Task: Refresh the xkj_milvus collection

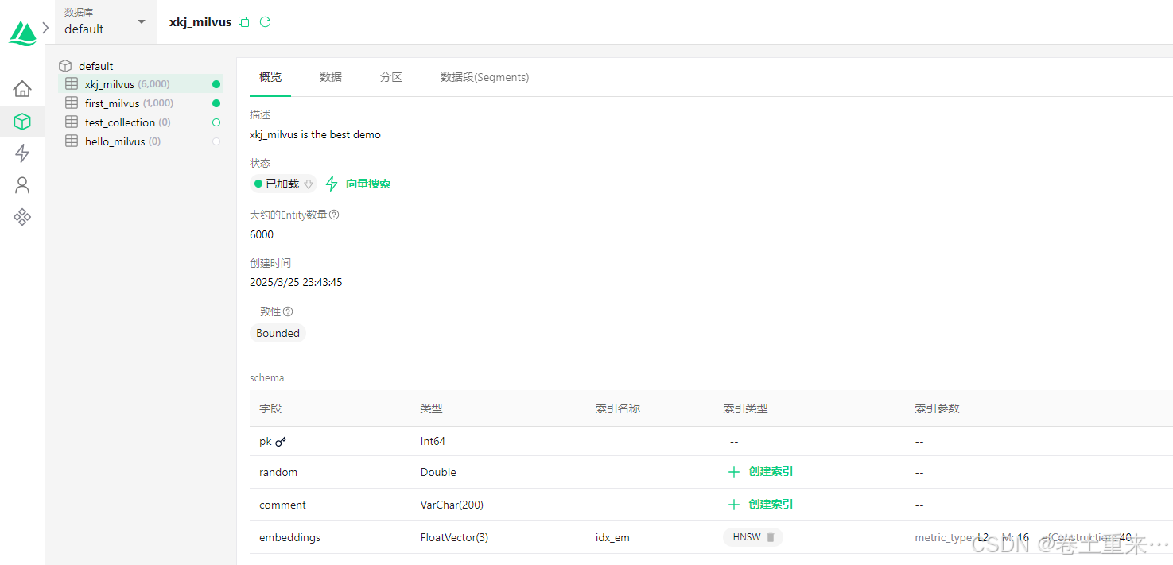Action: click(266, 22)
